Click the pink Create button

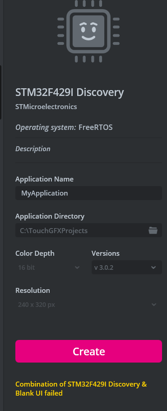pos(88,351)
